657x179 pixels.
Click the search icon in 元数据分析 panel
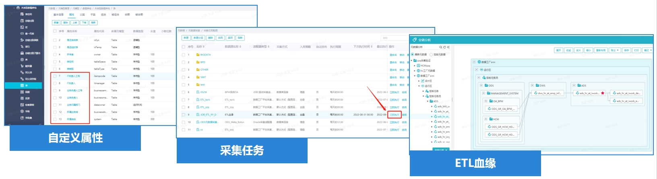click(x=440, y=47)
